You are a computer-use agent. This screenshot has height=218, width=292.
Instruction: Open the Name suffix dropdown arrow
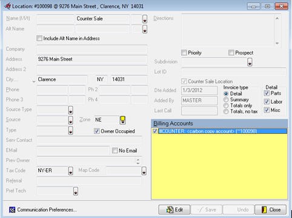click(x=145, y=19)
